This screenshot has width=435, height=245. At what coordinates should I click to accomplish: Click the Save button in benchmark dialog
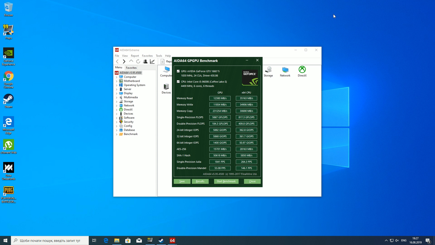point(182,181)
